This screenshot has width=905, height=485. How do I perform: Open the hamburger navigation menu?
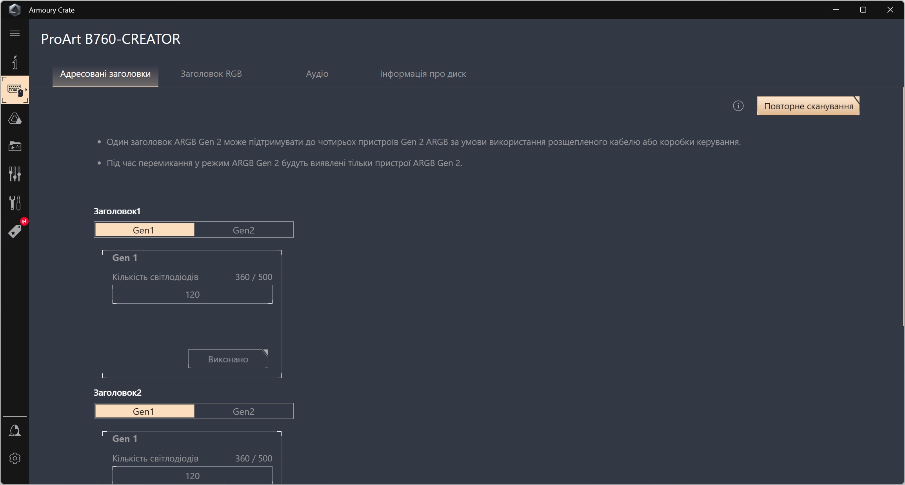click(15, 33)
